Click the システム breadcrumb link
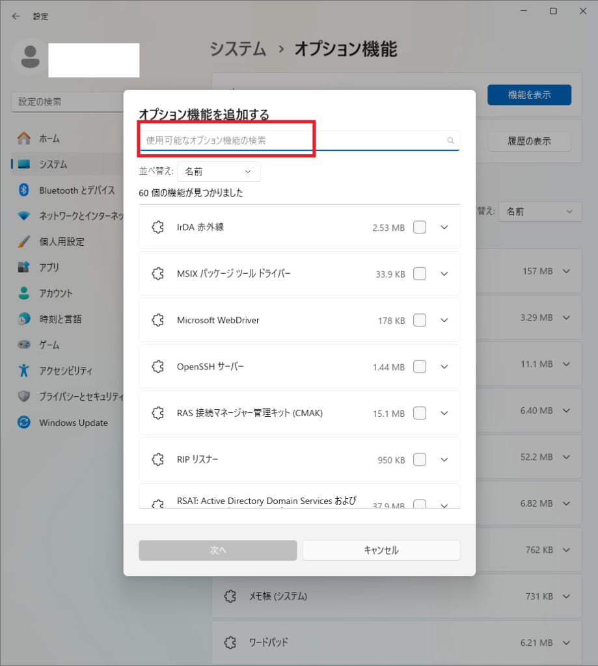 coord(238,49)
